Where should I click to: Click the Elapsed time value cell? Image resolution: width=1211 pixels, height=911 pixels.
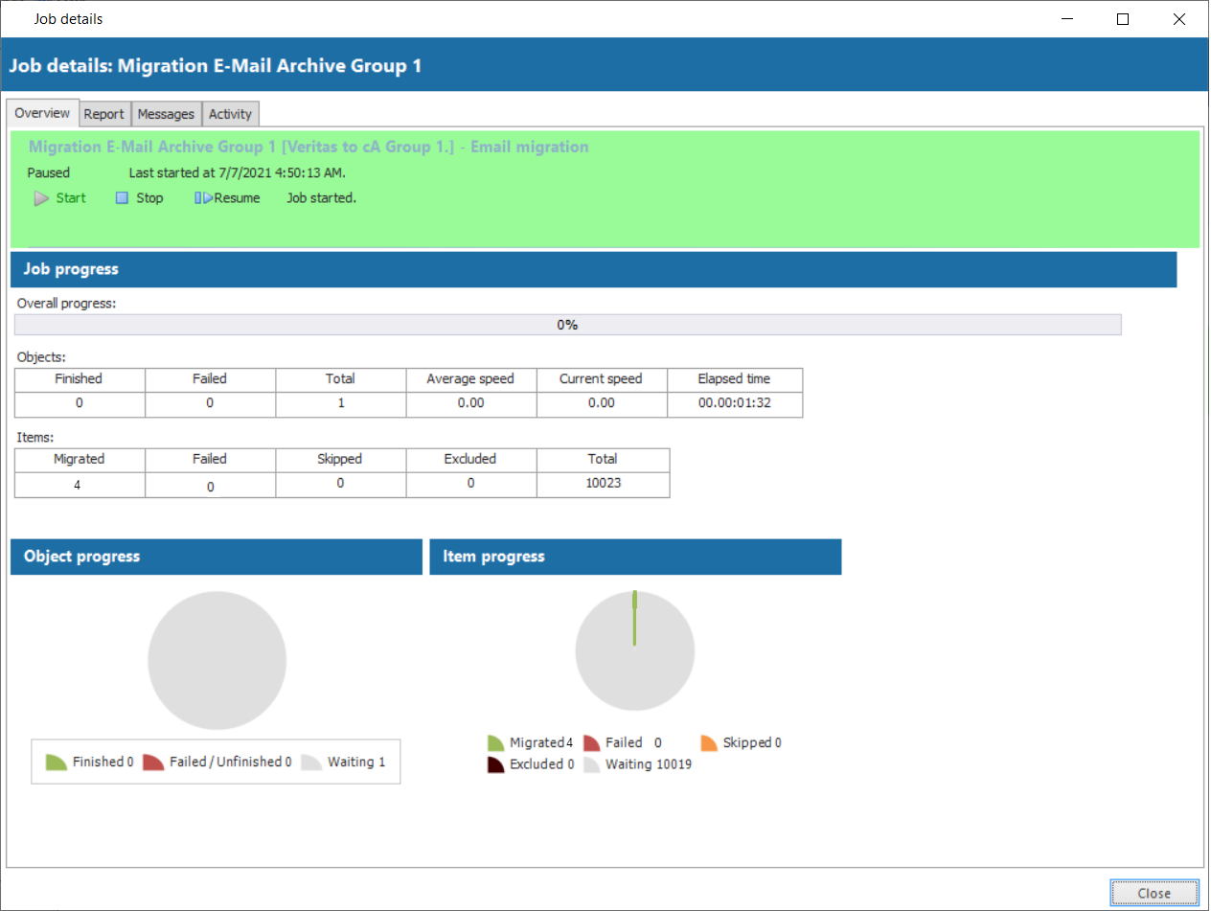[734, 403]
